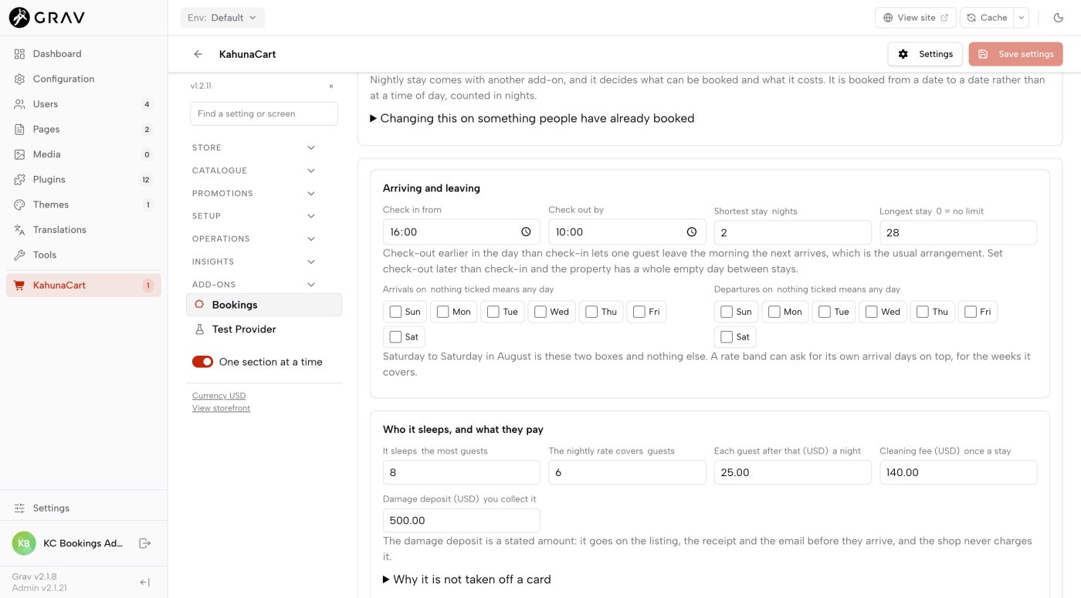Click the Themes palette icon

click(19, 204)
